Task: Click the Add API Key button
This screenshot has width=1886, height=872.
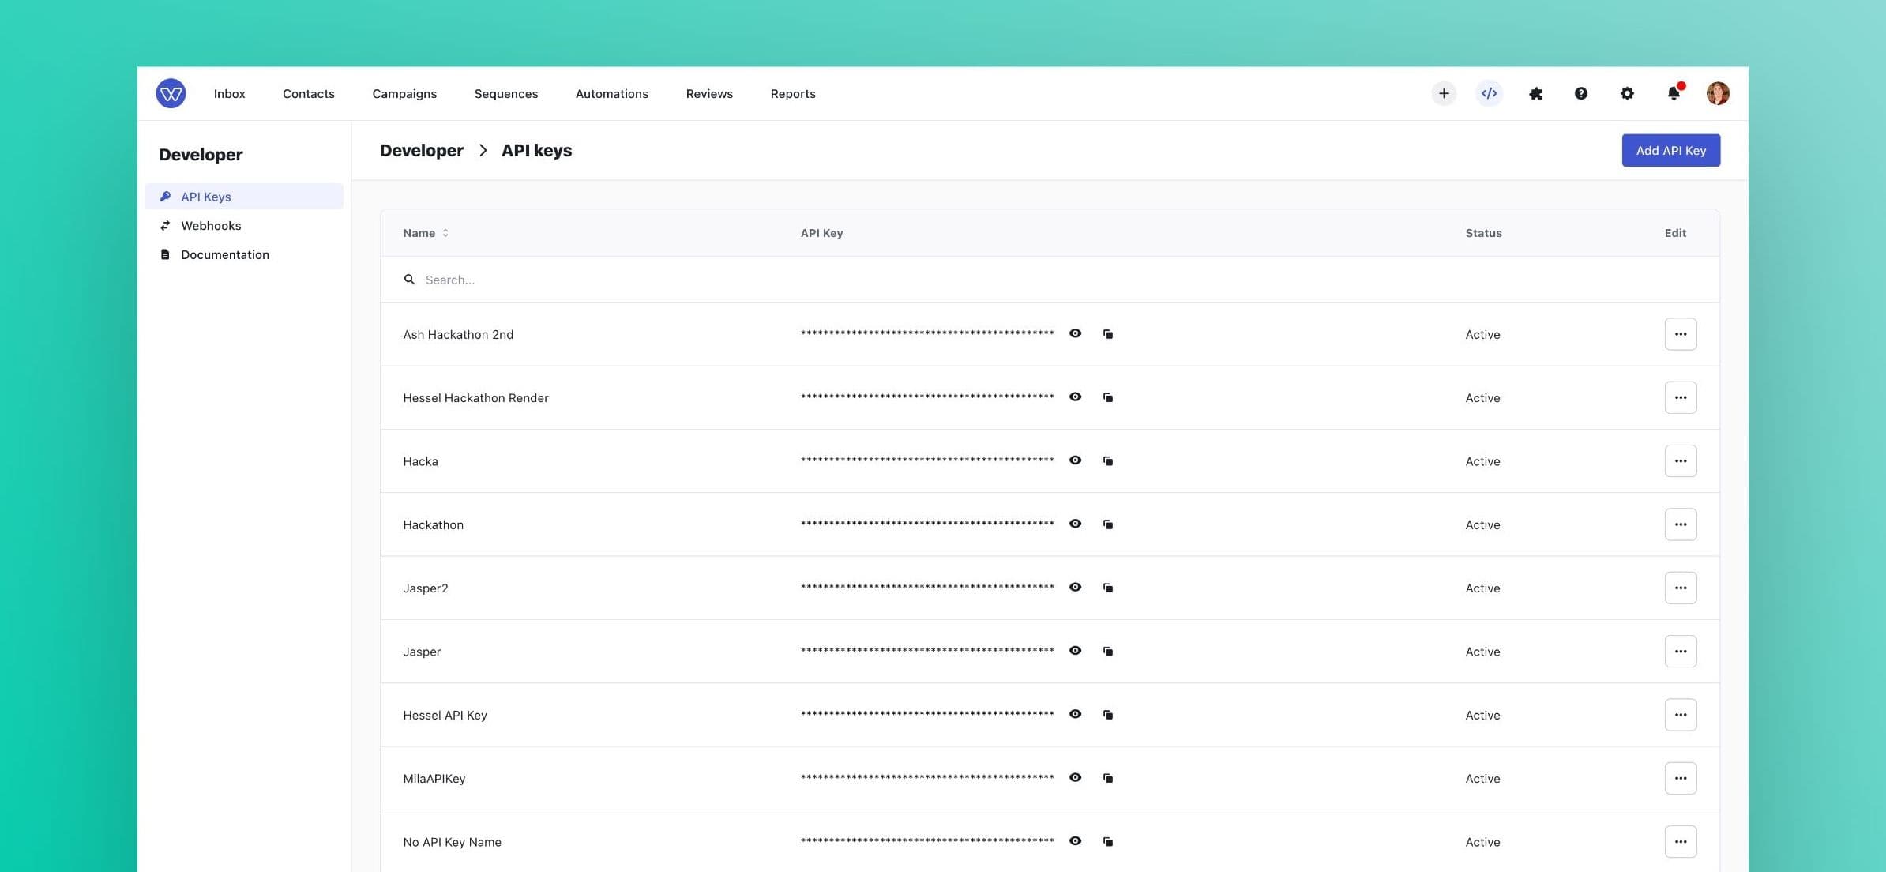Action: pyautogui.click(x=1670, y=150)
